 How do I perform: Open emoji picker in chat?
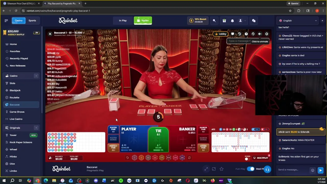312,170
